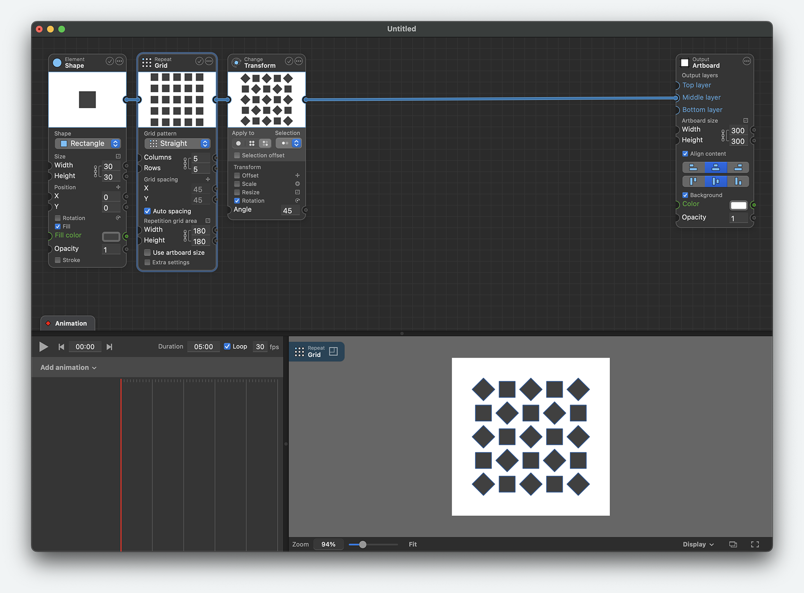Click the Angle value field
This screenshot has height=593, width=804.
click(288, 211)
